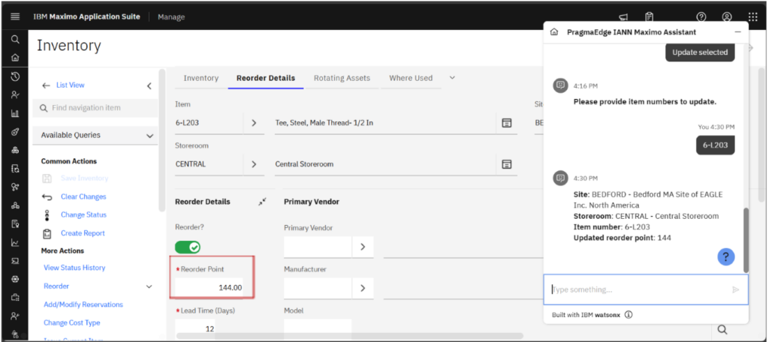Click the 6-L203 chat message bubble
Viewport: 769px width, 342px height.
coord(716,145)
